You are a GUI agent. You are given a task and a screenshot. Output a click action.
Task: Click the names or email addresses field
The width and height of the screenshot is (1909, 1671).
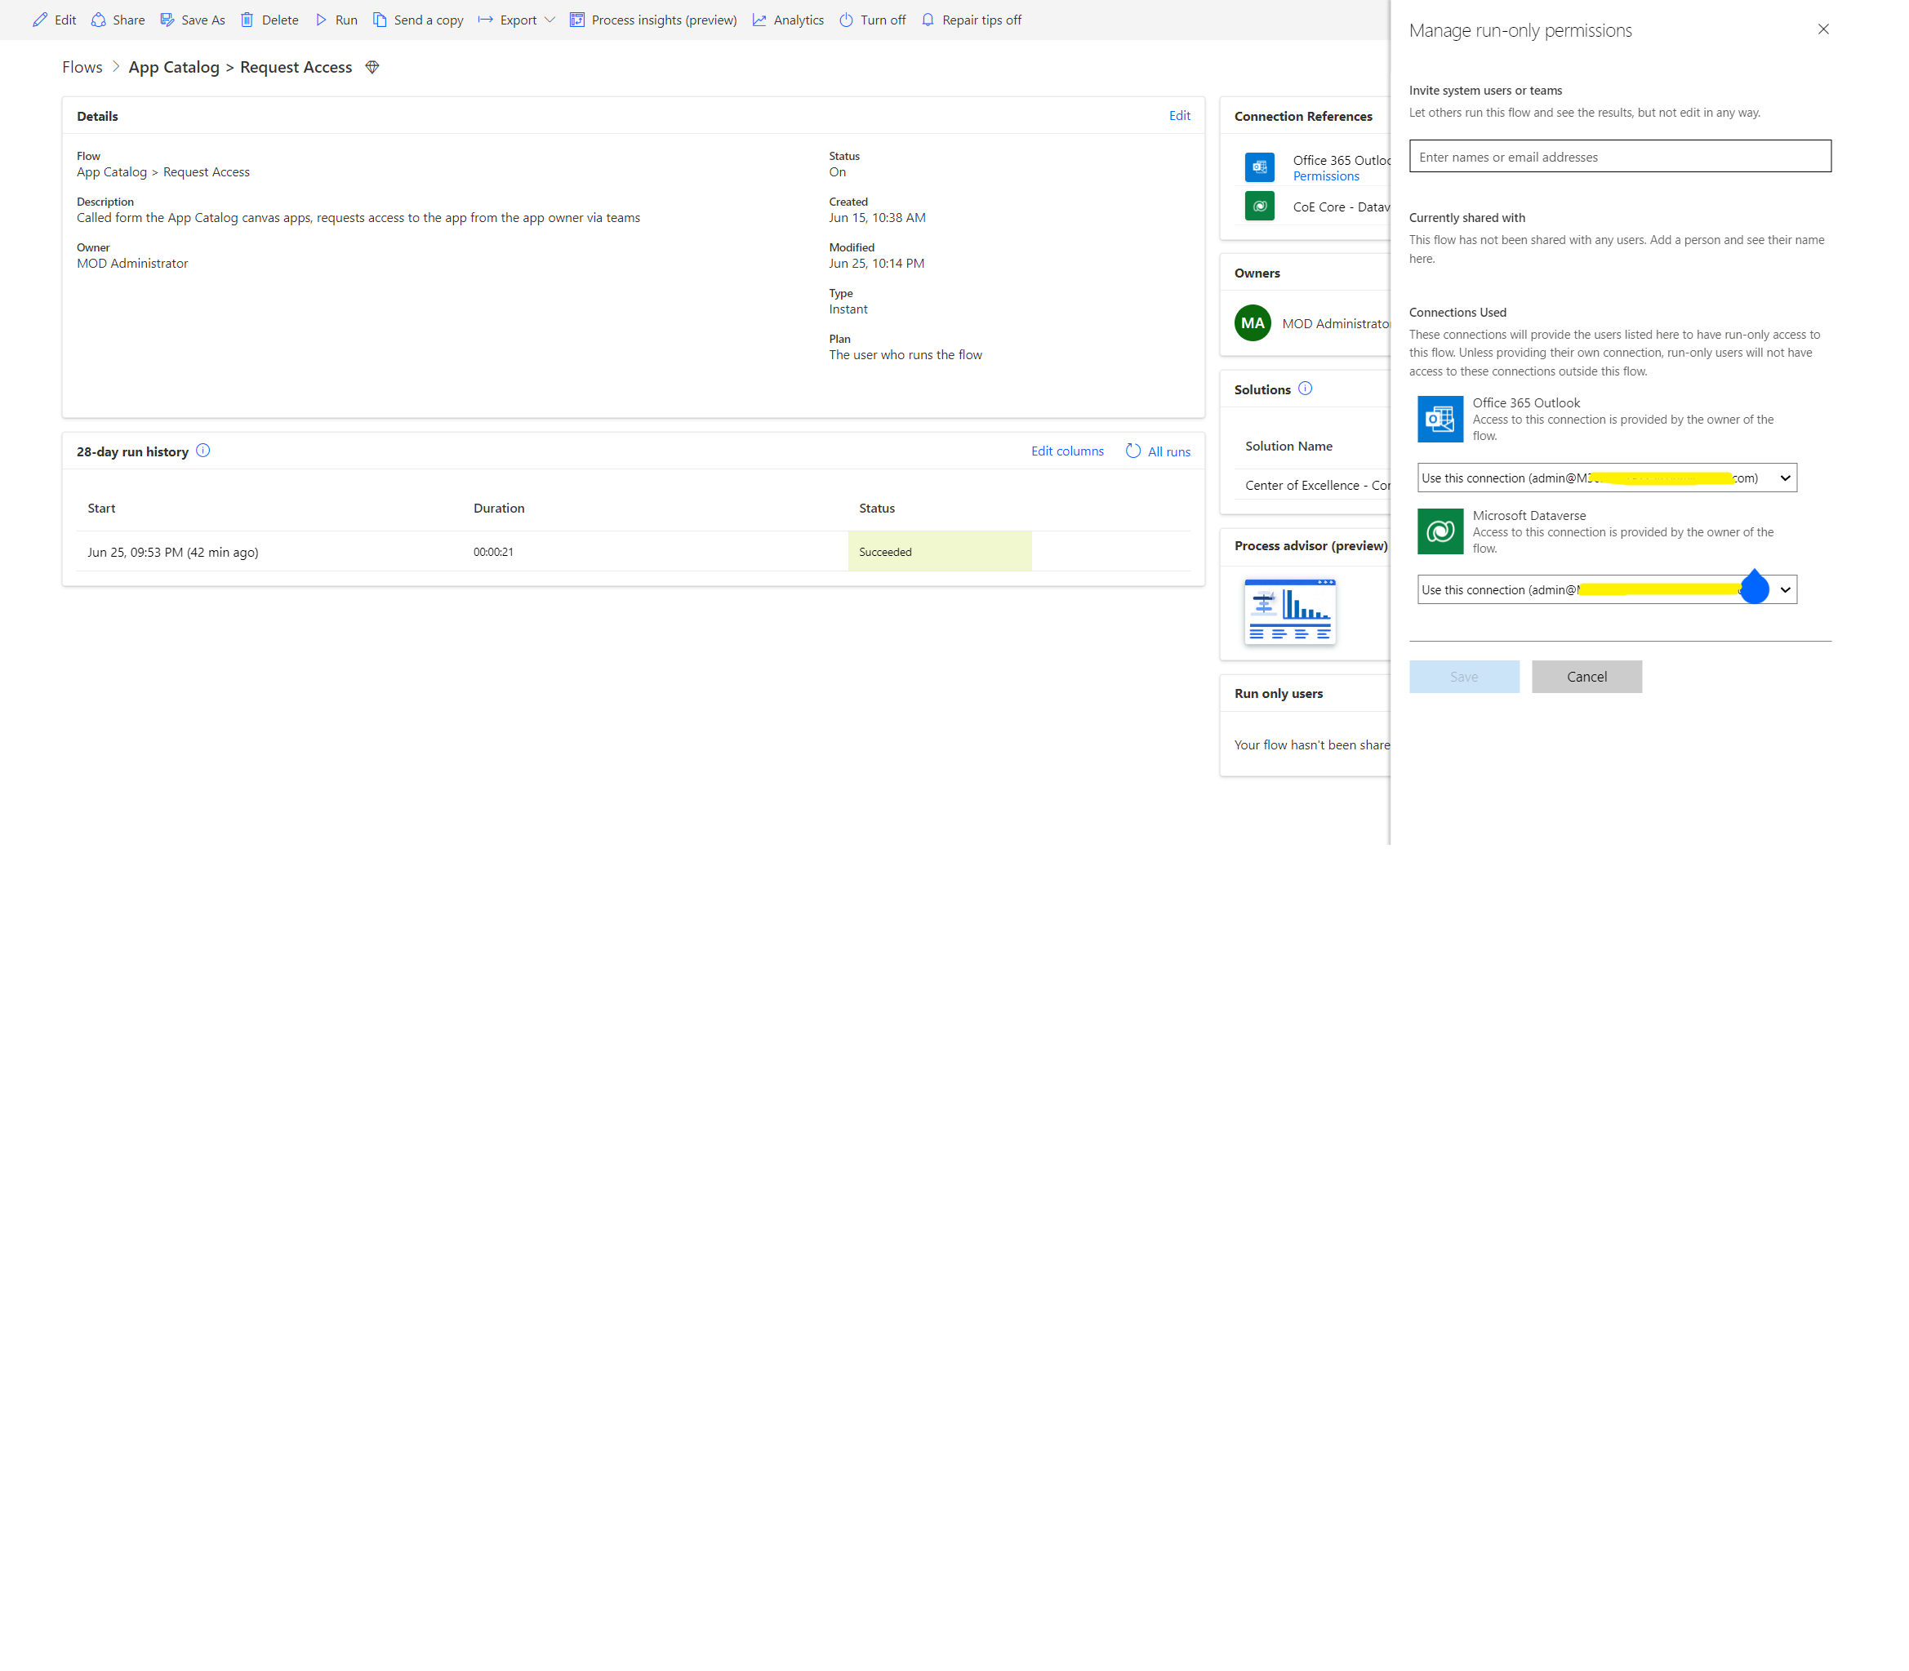[x=1620, y=156]
